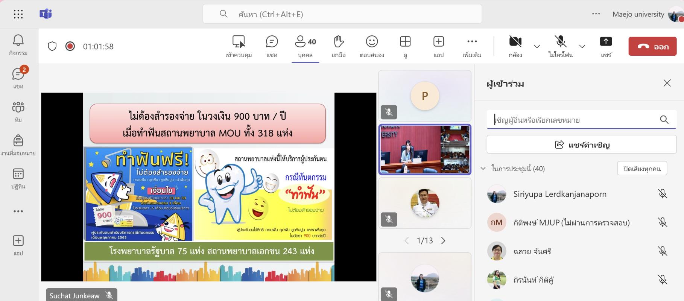Collapse the 'ในการประชุมนี้ (40)' participant list

pos(483,169)
